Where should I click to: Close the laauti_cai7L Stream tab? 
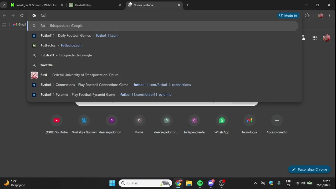pos(62,5)
